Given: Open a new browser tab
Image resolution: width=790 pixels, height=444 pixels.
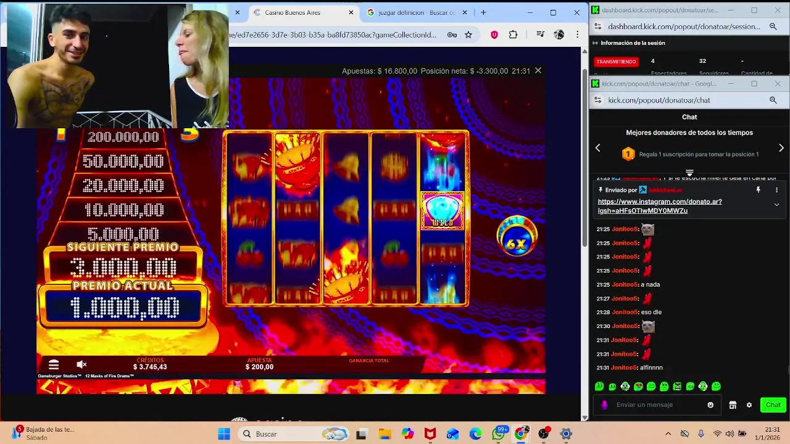Looking at the screenshot, I should pos(483,12).
